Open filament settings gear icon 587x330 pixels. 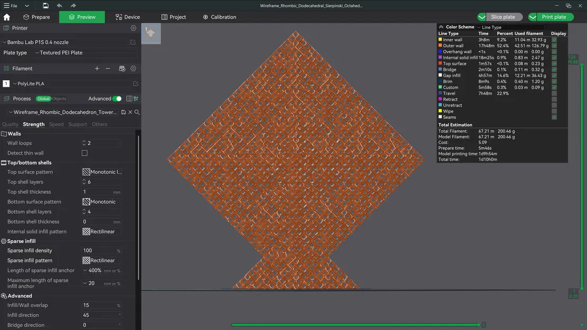coord(133,69)
